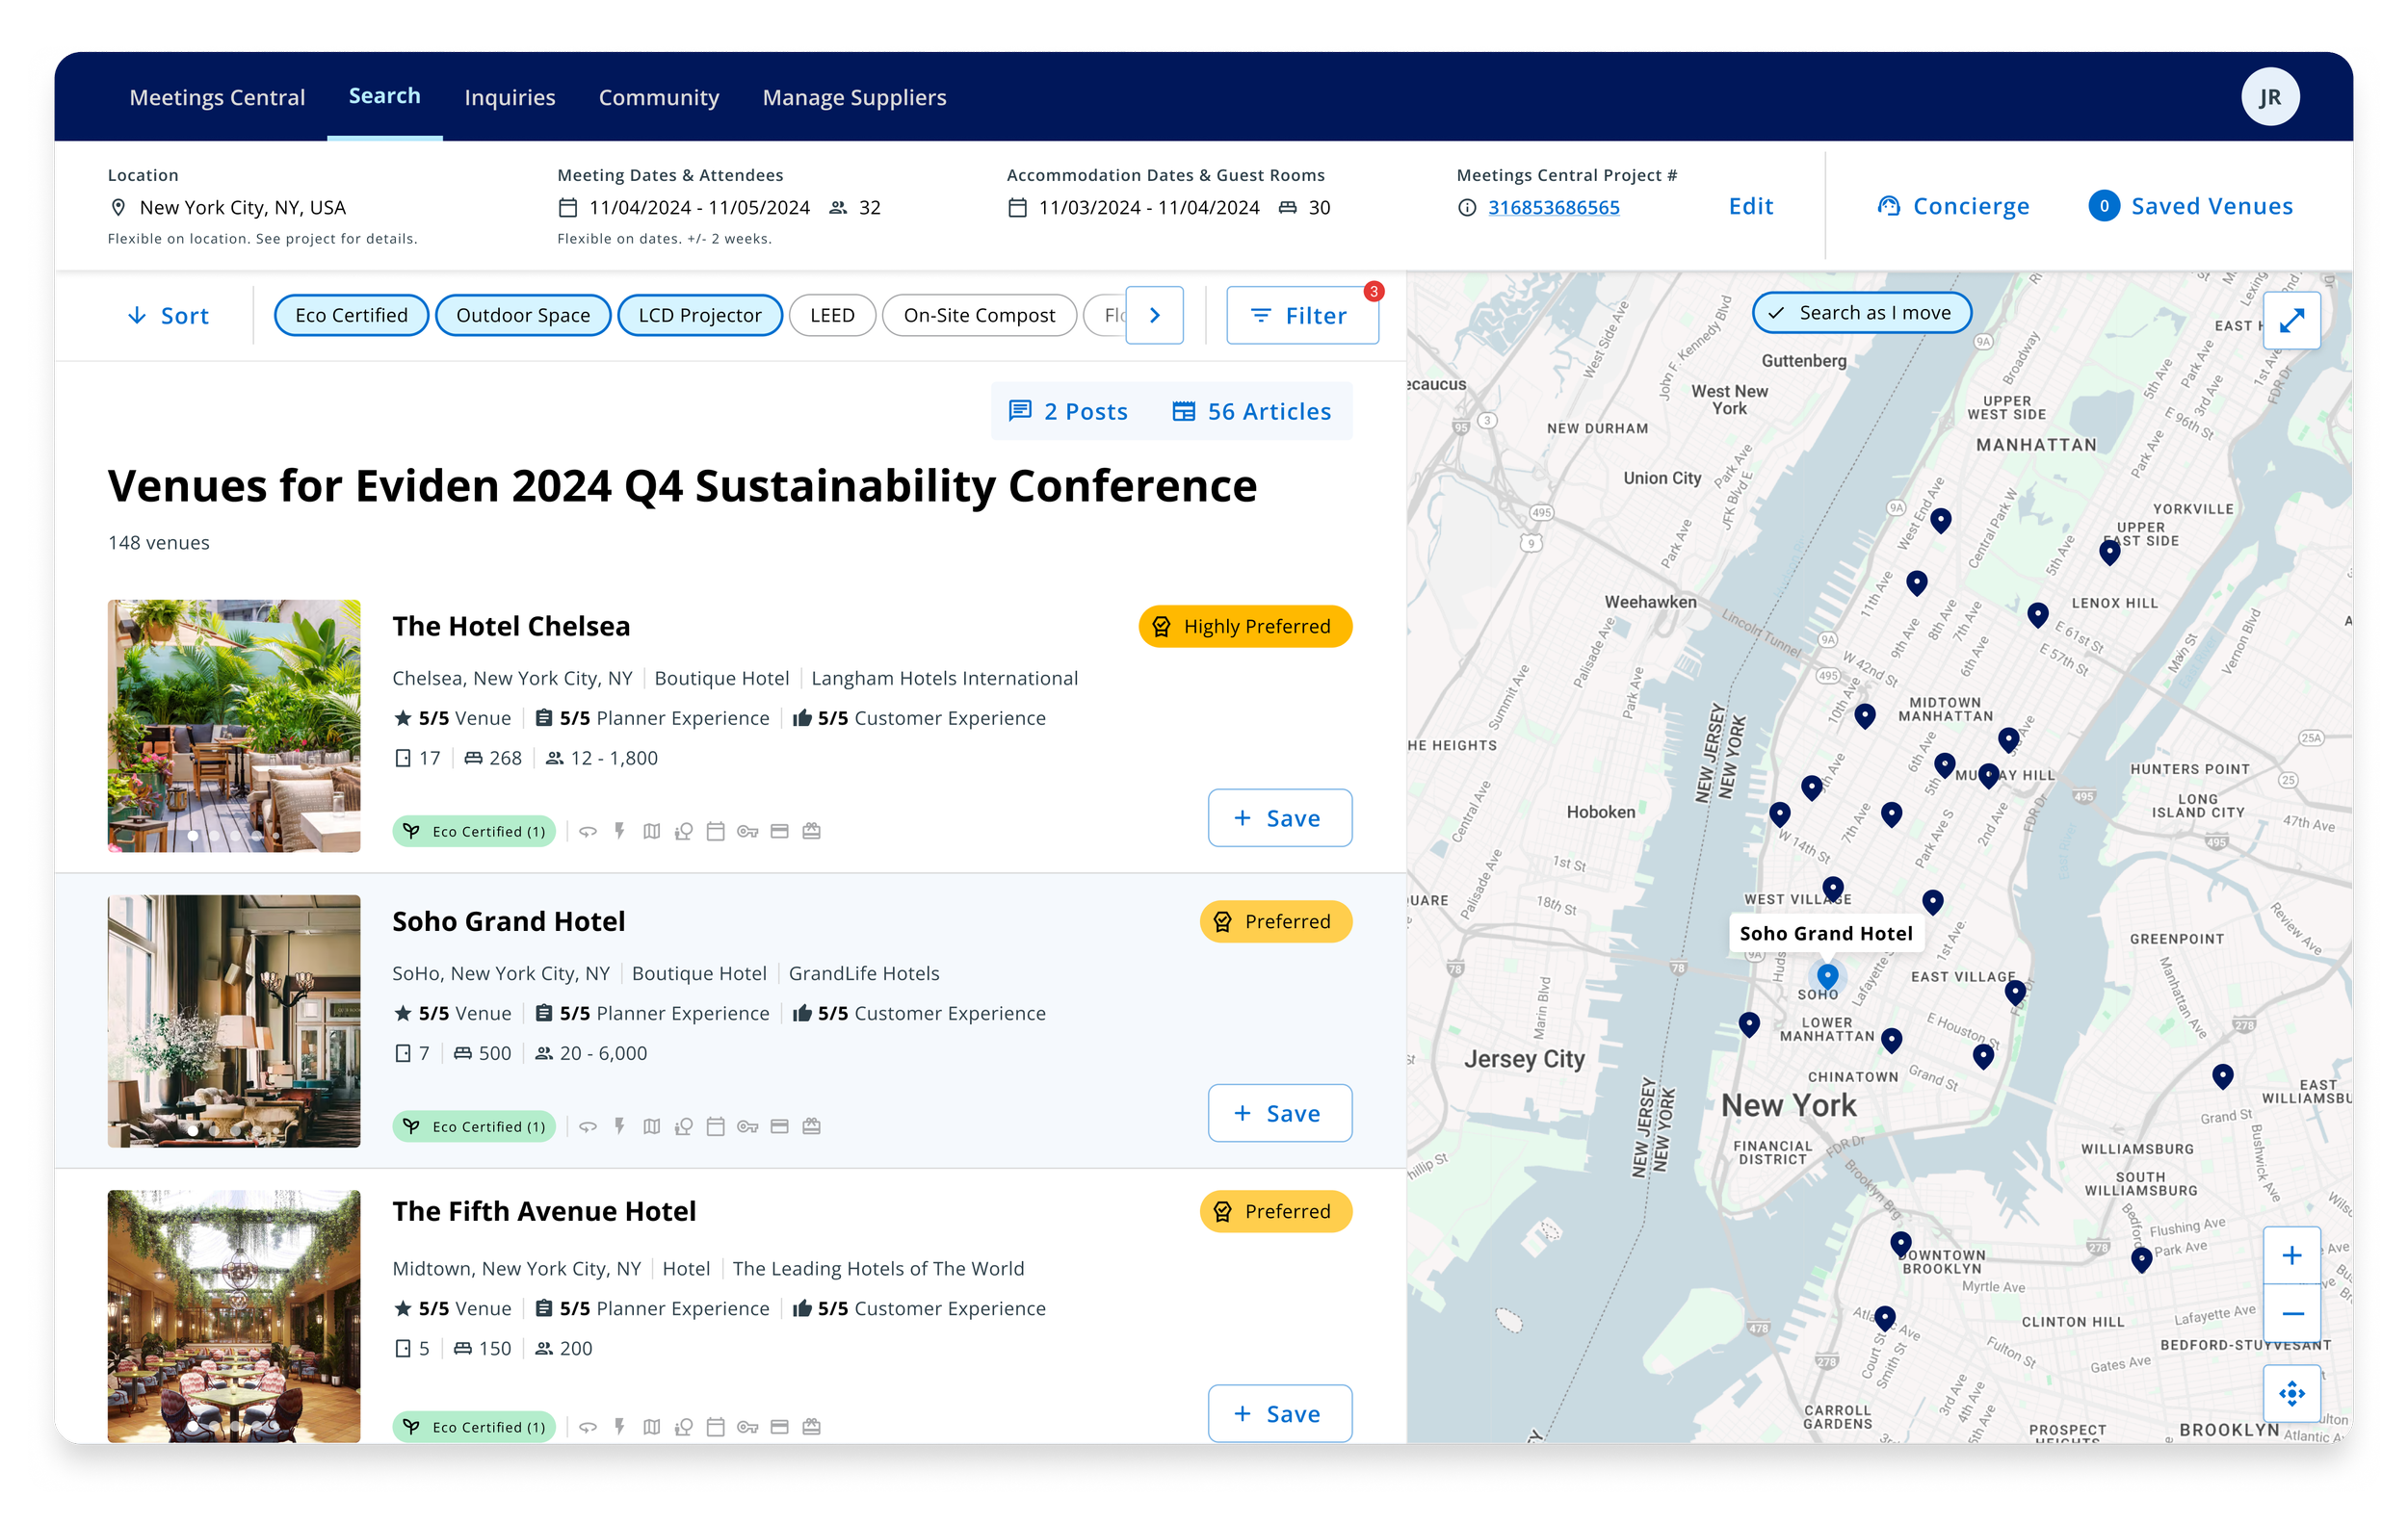This screenshot has width=2408, height=1524.
Task: Zoom out on the map
Action: 2291,1313
